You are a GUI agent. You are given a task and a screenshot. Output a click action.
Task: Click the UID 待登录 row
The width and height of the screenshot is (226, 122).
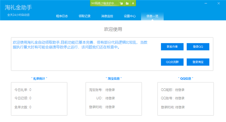[105, 98]
